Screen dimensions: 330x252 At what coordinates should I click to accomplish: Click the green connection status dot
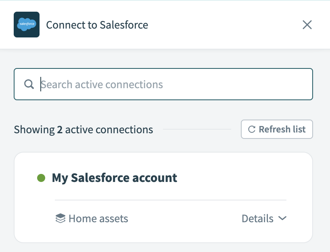(x=41, y=178)
